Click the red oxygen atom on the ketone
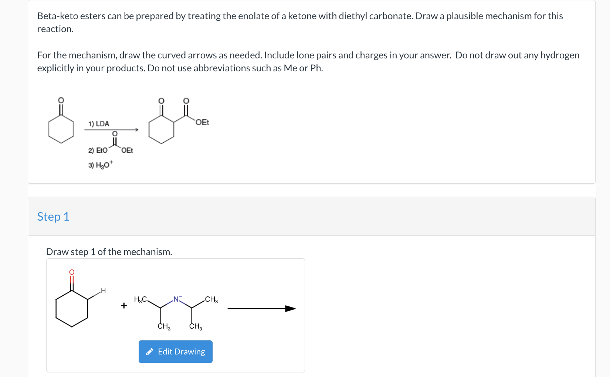The image size is (610, 377). click(x=71, y=272)
